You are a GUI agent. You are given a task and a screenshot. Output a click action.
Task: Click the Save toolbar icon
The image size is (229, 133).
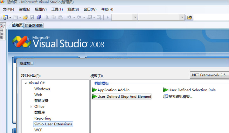(x=32, y=17)
